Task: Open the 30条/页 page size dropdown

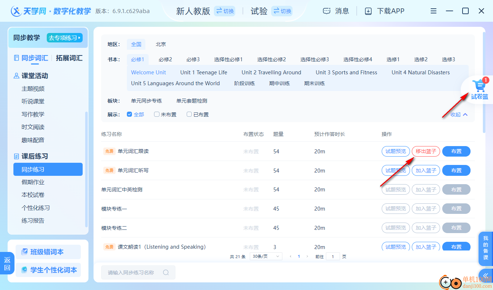Action: [x=266, y=256]
